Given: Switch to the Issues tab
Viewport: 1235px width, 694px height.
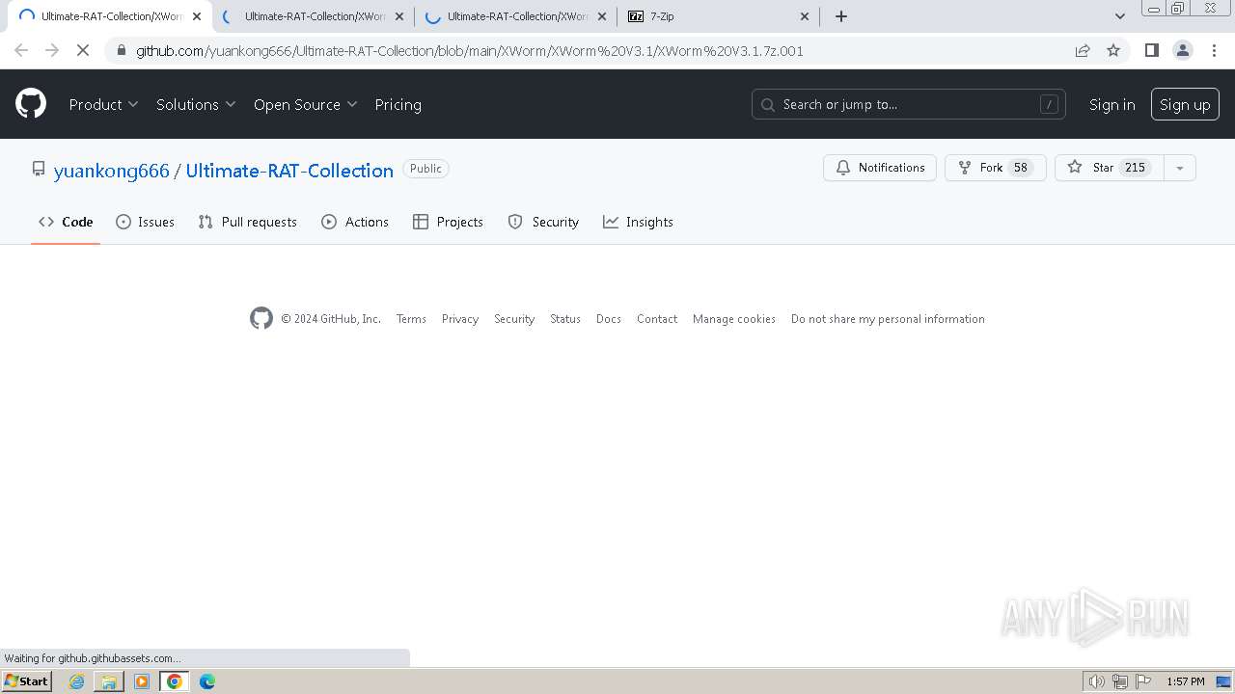Looking at the screenshot, I should click(145, 222).
